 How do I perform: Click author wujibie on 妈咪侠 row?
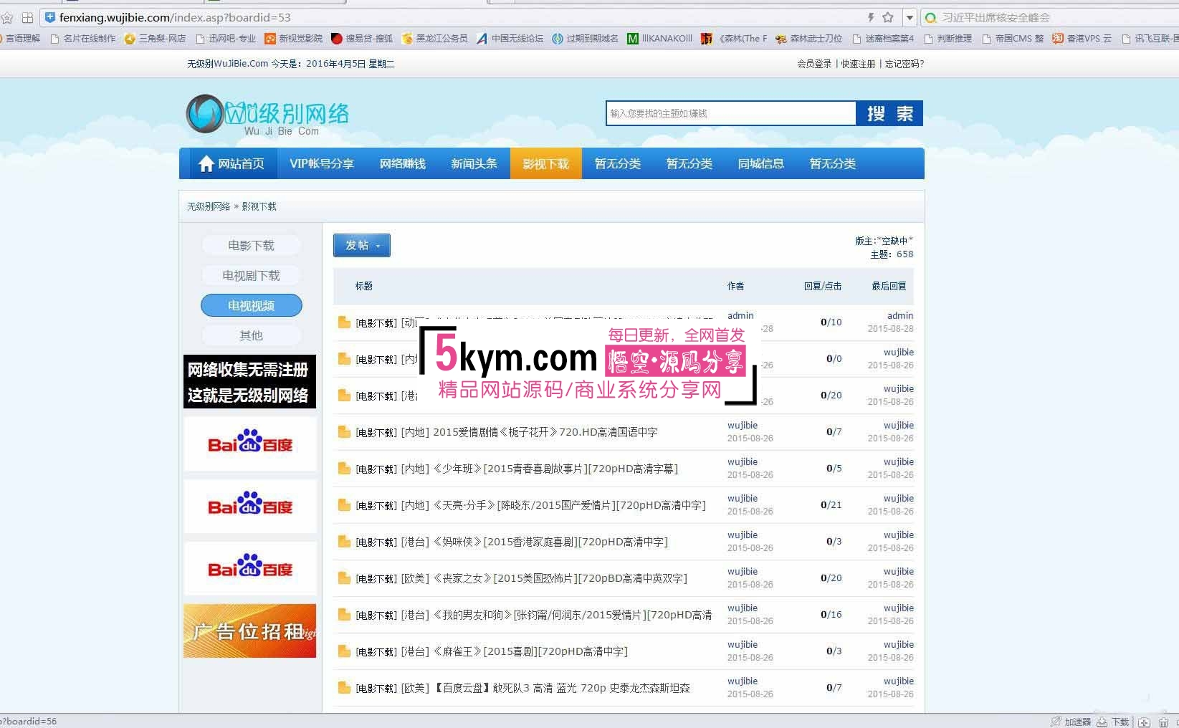pyautogui.click(x=743, y=535)
